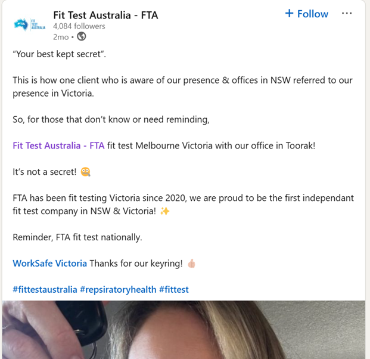The image size is (370, 359).
Task: Click the "Your best kept secret" opening line
Action: click(x=59, y=54)
